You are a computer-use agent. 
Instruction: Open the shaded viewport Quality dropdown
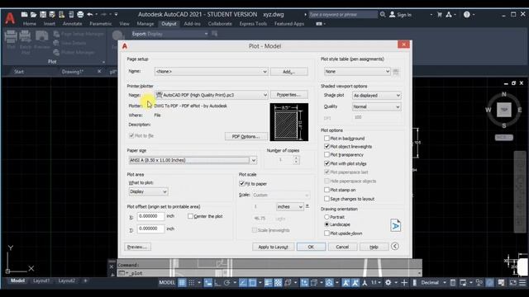pyautogui.click(x=377, y=106)
